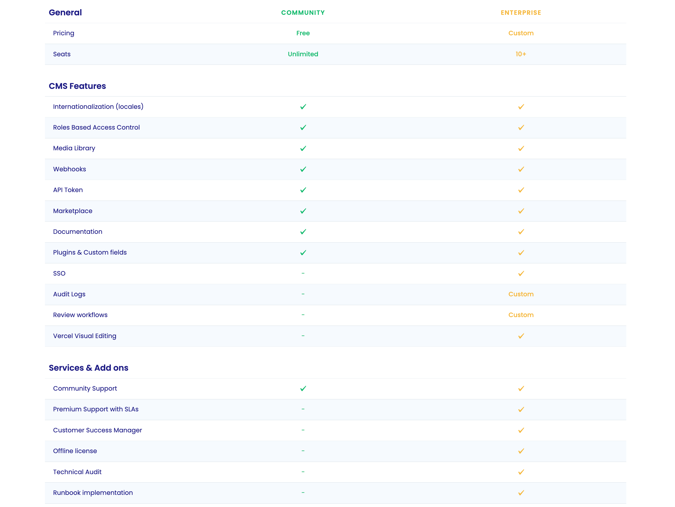Click the green API Token checkmark
This screenshot has height=507, width=675.
303,190
